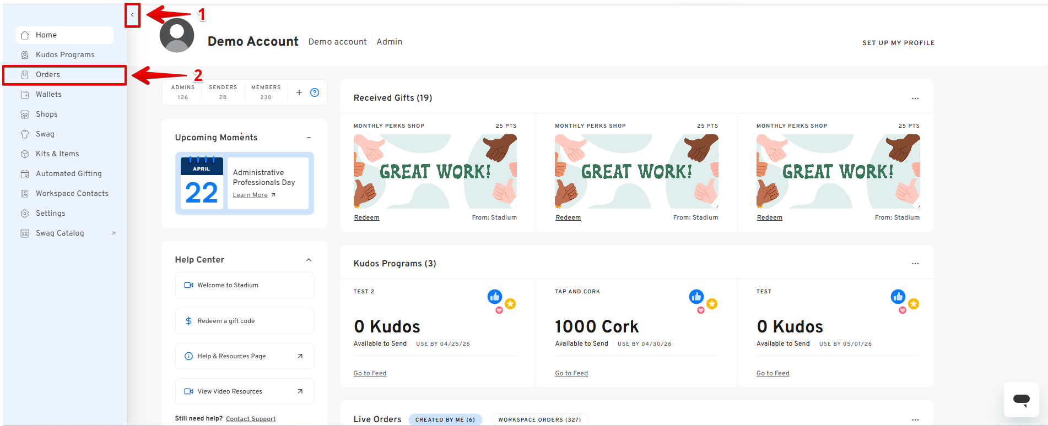The image size is (1048, 426).
Task: Click Set Up My Profile
Action: pos(898,43)
